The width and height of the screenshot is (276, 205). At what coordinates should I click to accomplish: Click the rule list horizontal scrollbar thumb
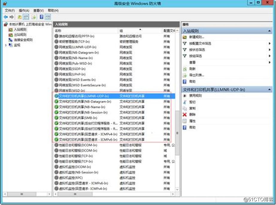pos(75,194)
